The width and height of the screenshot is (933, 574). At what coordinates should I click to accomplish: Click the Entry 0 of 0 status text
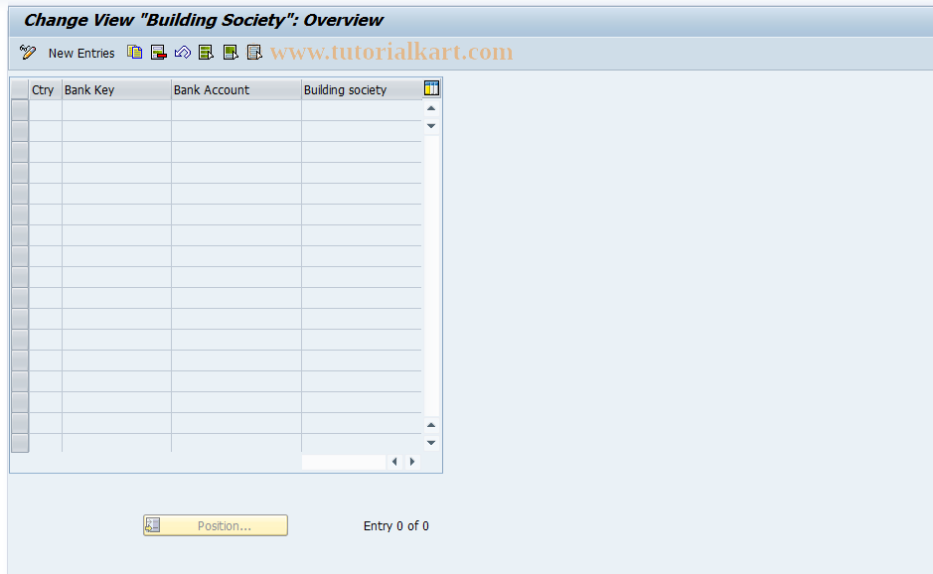396,525
